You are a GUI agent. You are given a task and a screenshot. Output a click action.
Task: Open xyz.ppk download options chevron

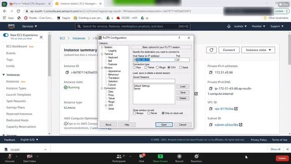[x=45, y=149]
